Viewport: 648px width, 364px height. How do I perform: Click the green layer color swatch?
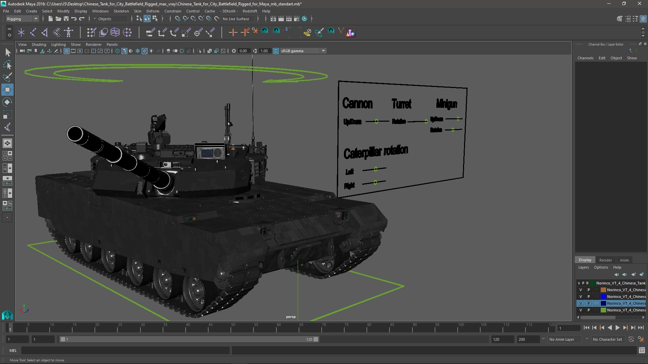pos(603,310)
